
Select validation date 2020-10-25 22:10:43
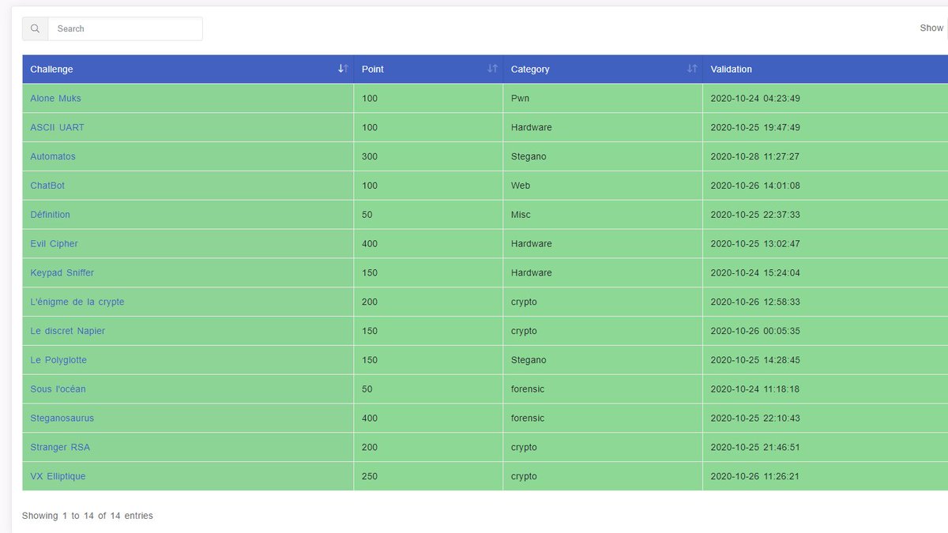755,419
